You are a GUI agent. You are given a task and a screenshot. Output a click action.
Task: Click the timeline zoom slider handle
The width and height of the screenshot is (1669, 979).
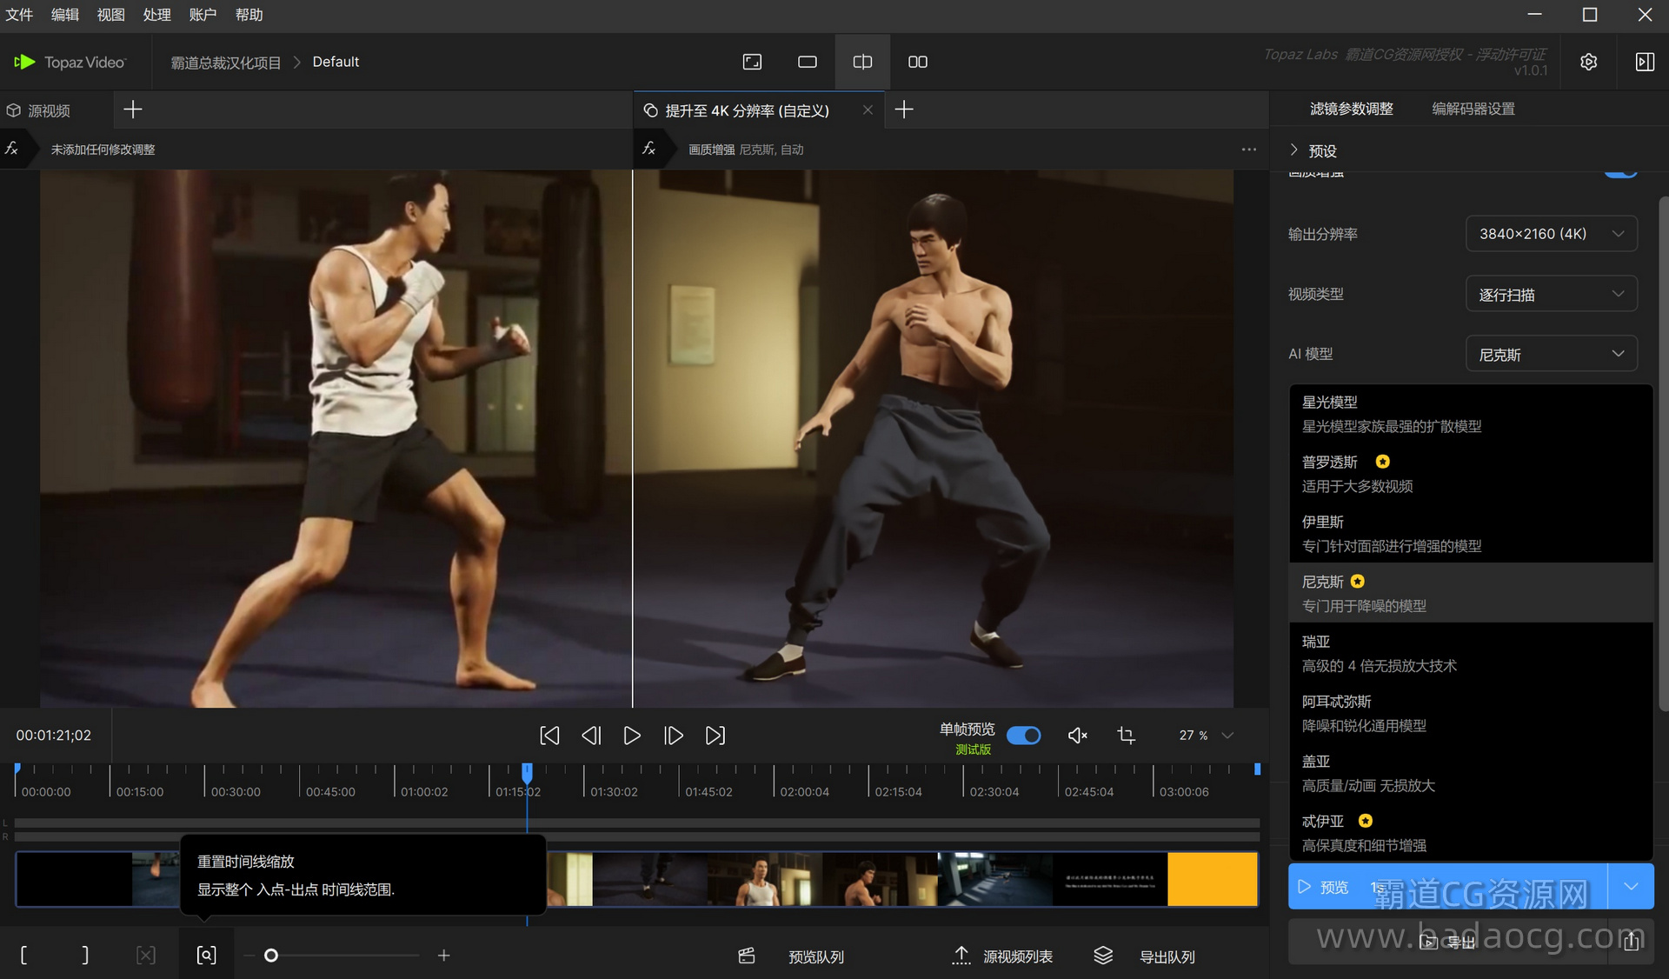point(271,956)
